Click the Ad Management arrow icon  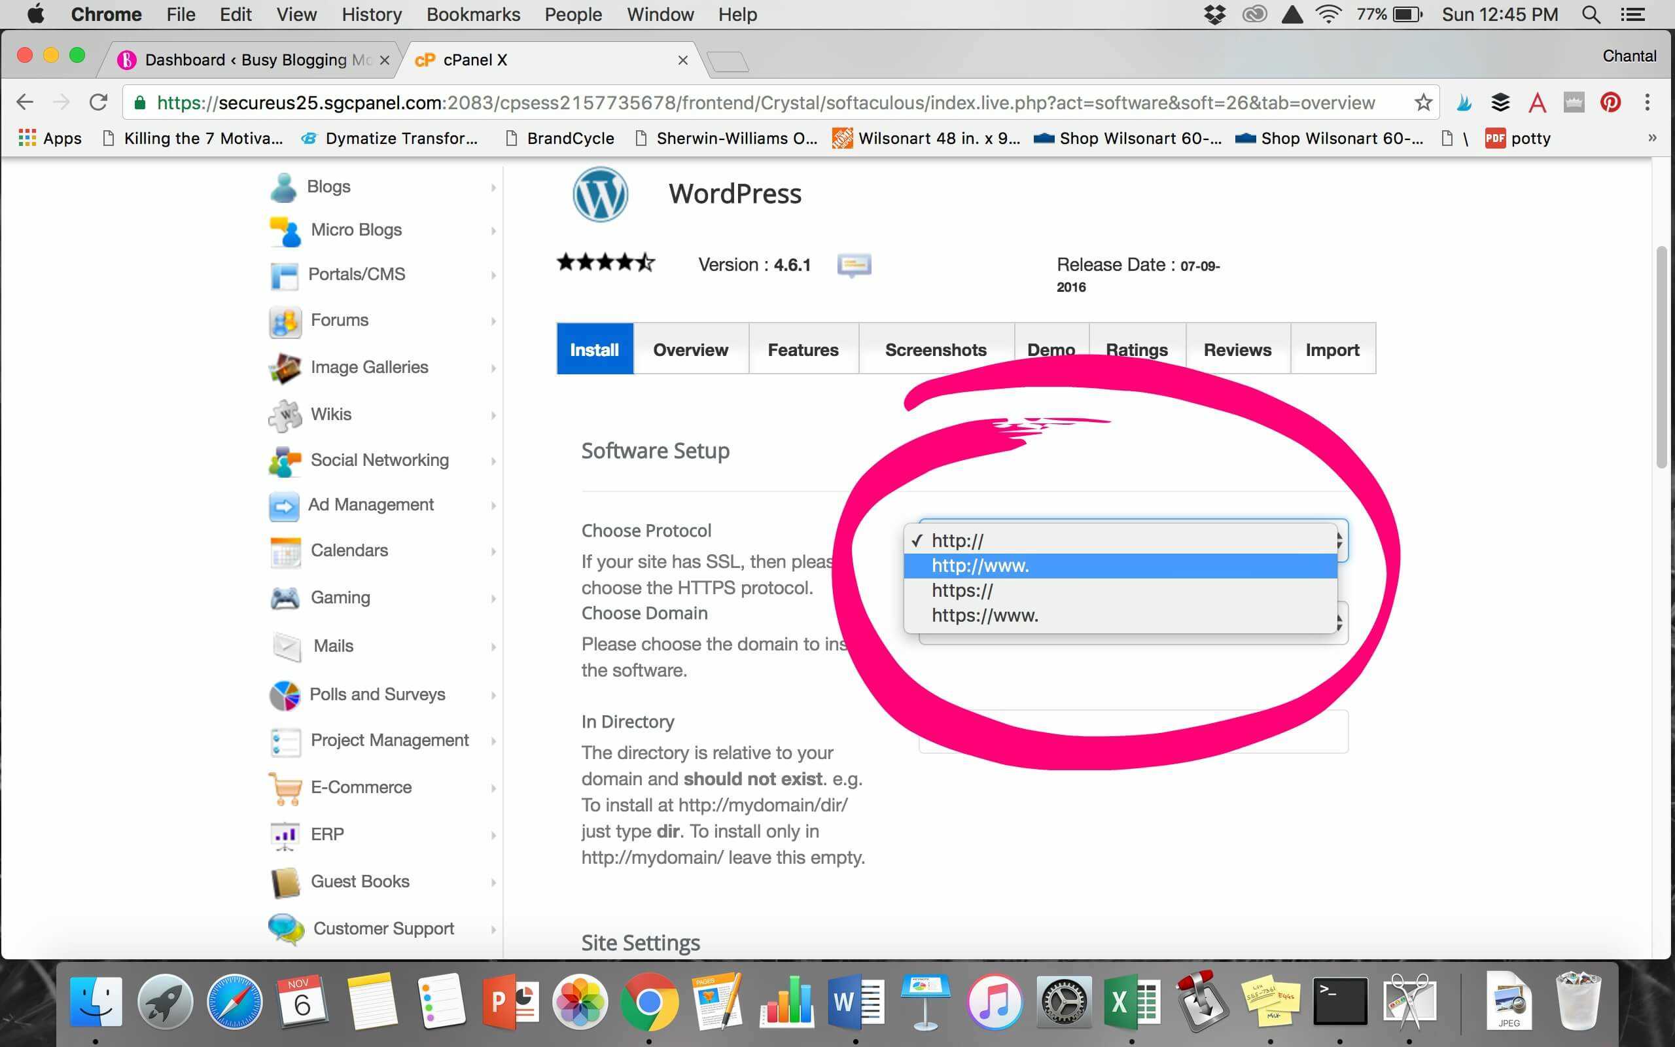[284, 506]
